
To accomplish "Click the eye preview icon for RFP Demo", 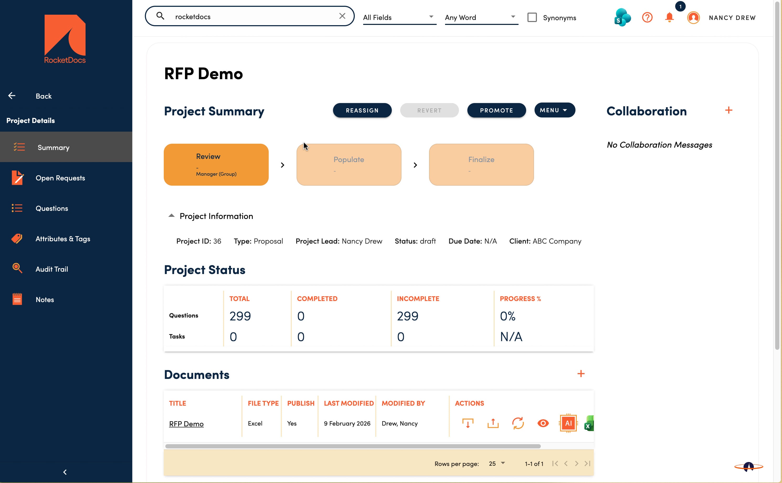I will click(543, 423).
